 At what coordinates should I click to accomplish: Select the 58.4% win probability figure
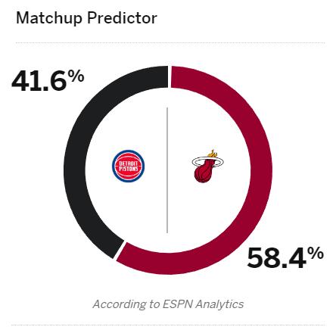tap(285, 257)
